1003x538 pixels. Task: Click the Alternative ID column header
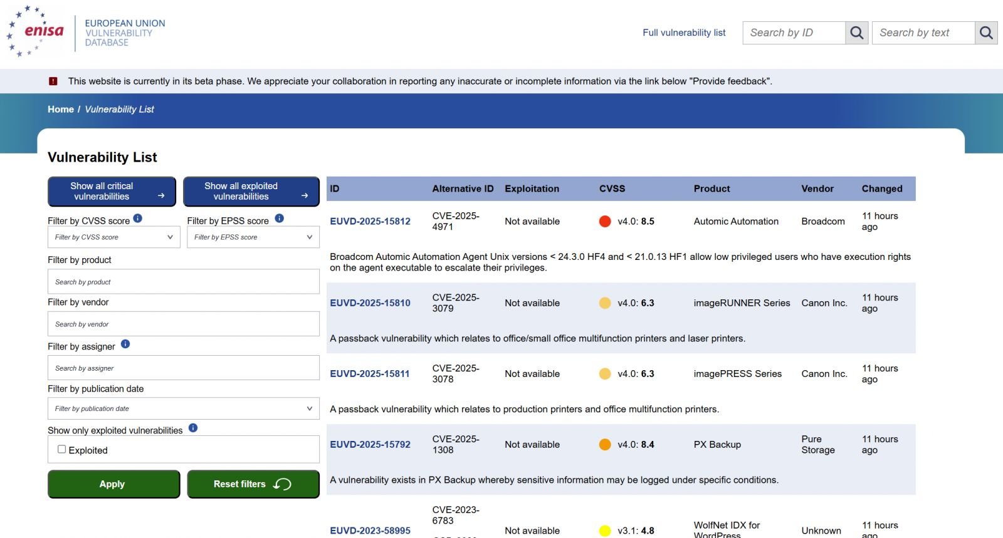(x=463, y=189)
